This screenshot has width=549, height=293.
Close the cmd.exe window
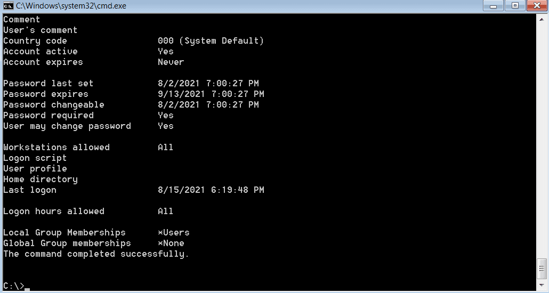[x=537, y=5]
